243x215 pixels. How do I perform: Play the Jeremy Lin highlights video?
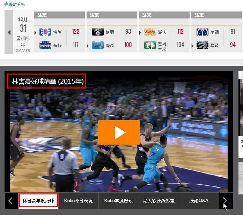[119, 132]
